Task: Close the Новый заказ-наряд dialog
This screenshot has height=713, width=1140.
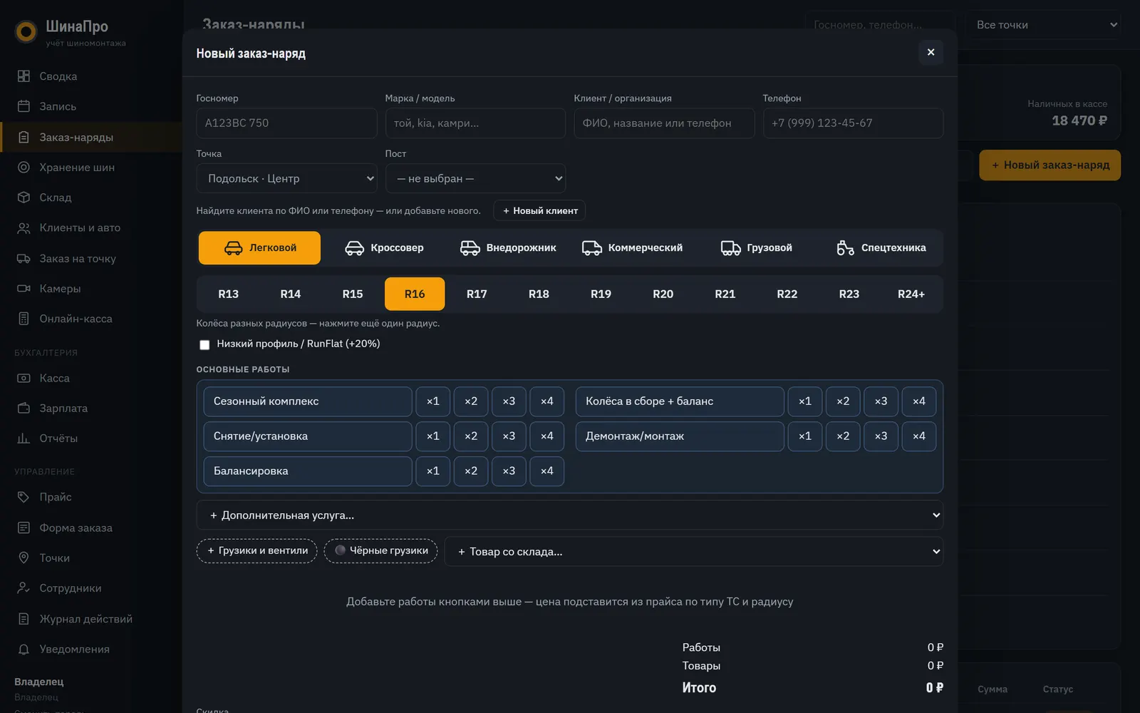Action: click(931, 52)
